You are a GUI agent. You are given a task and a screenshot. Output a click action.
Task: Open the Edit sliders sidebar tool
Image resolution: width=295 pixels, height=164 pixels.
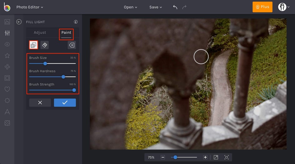click(7, 33)
